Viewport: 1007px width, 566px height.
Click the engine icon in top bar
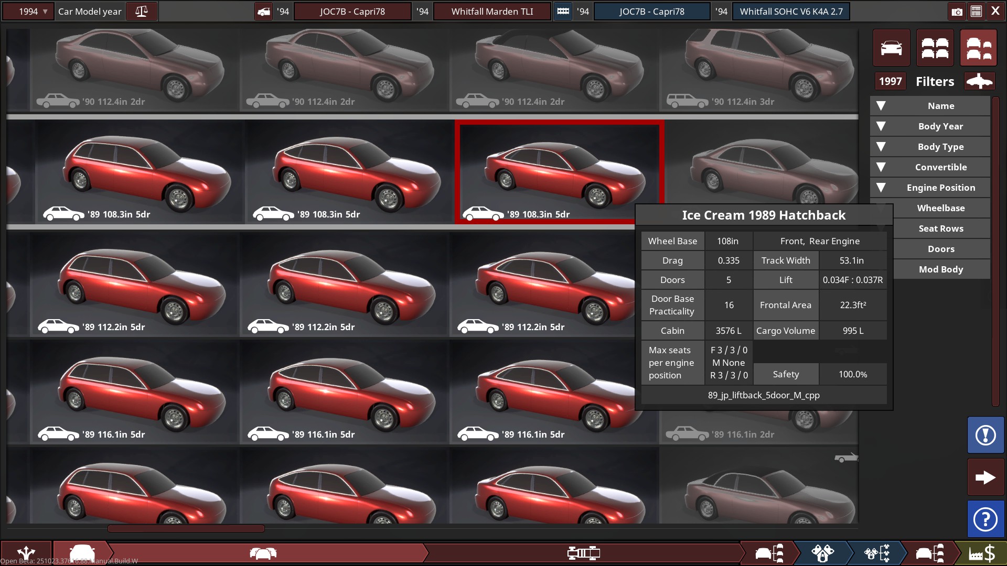(x=563, y=12)
